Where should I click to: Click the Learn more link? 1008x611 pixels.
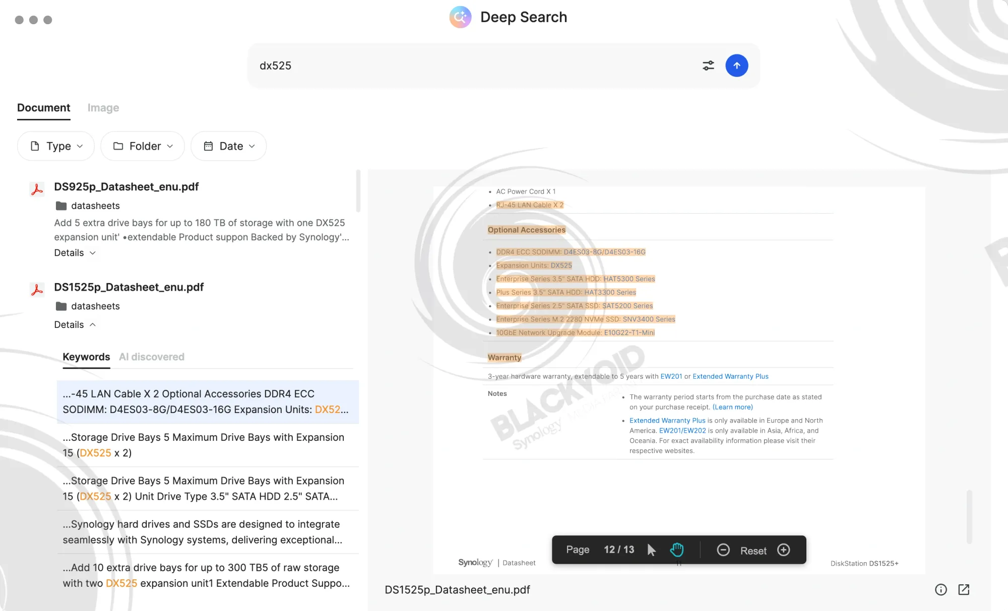[732, 407]
